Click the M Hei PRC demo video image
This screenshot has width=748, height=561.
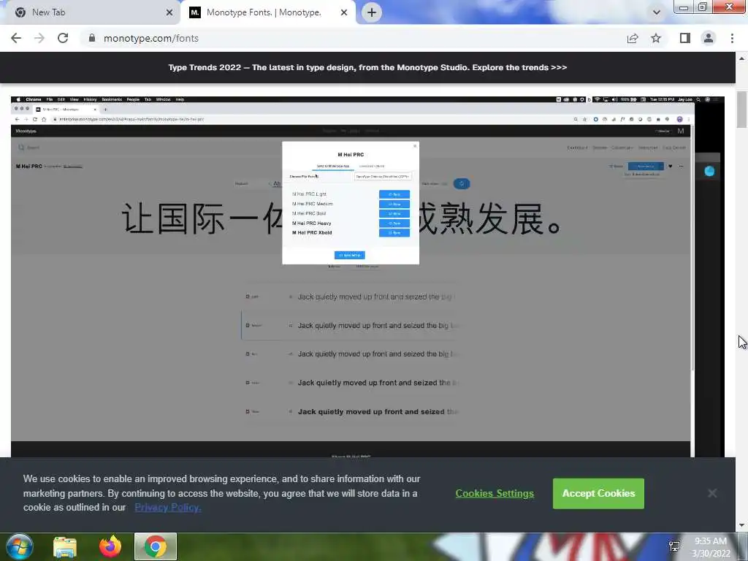click(x=367, y=277)
